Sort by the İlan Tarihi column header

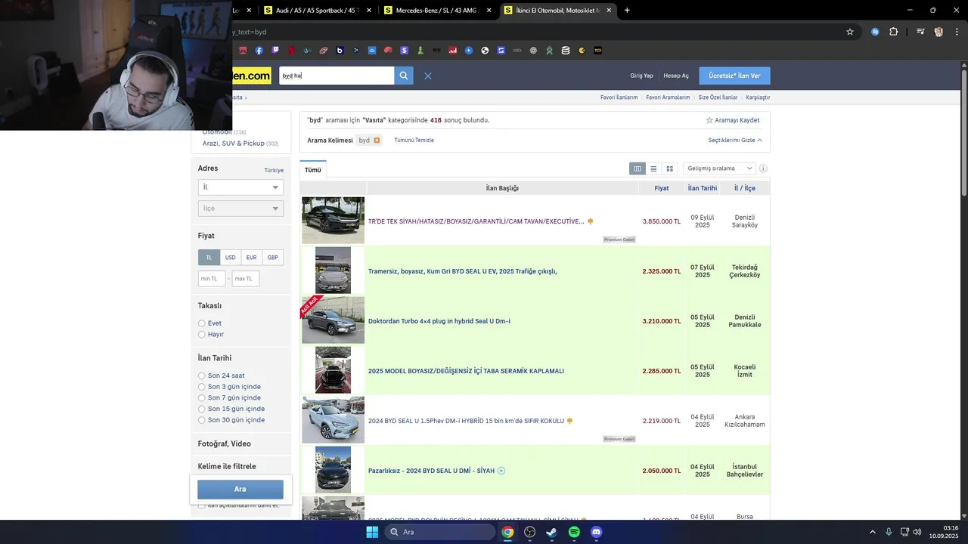tap(703, 188)
